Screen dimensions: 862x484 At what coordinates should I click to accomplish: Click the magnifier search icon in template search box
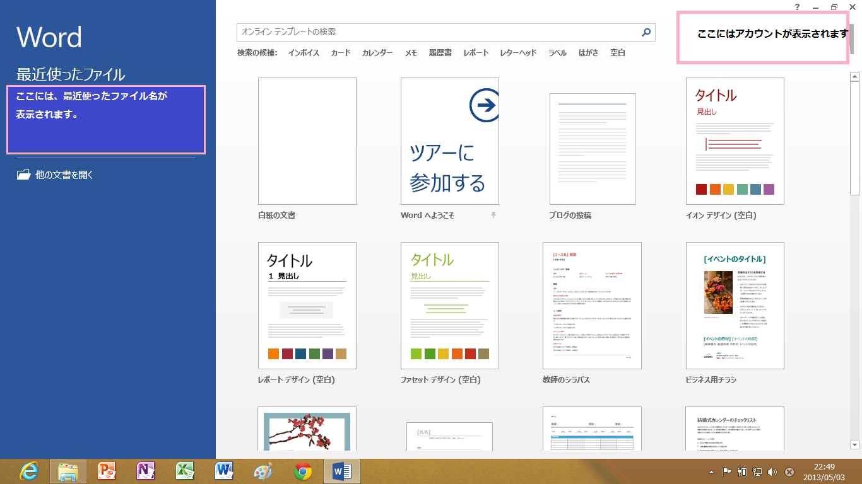click(x=646, y=32)
